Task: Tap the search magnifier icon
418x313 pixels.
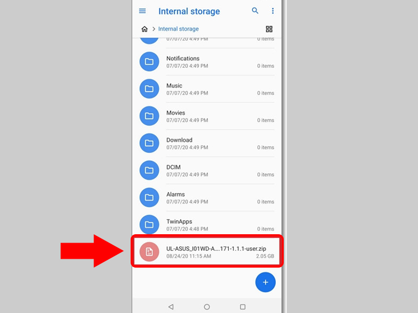Action: click(x=255, y=10)
